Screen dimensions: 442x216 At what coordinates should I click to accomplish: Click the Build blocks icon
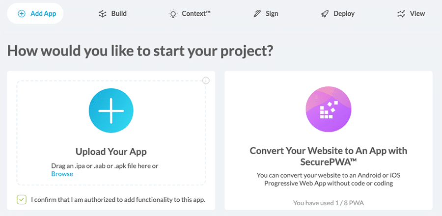(x=102, y=14)
